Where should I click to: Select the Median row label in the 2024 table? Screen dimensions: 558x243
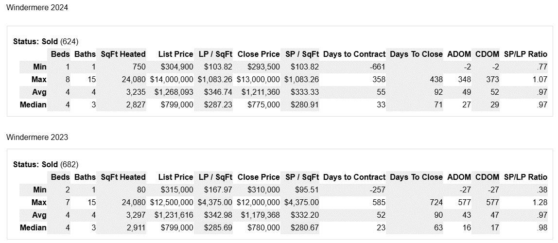(33, 104)
